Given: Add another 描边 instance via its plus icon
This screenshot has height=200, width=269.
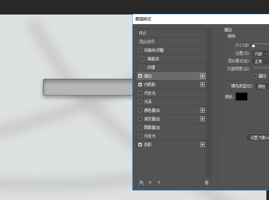Looking at the screenshot, I should pos(202,76).
